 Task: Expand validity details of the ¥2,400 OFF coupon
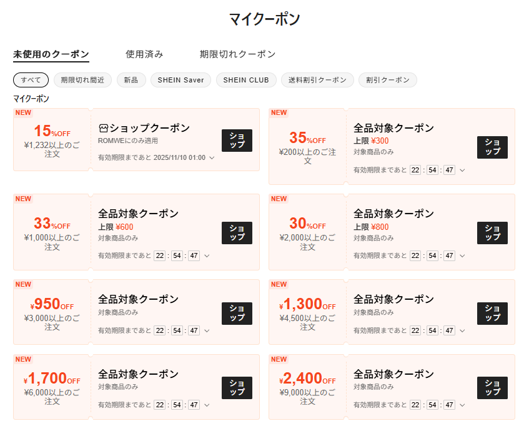click(462, 405)
